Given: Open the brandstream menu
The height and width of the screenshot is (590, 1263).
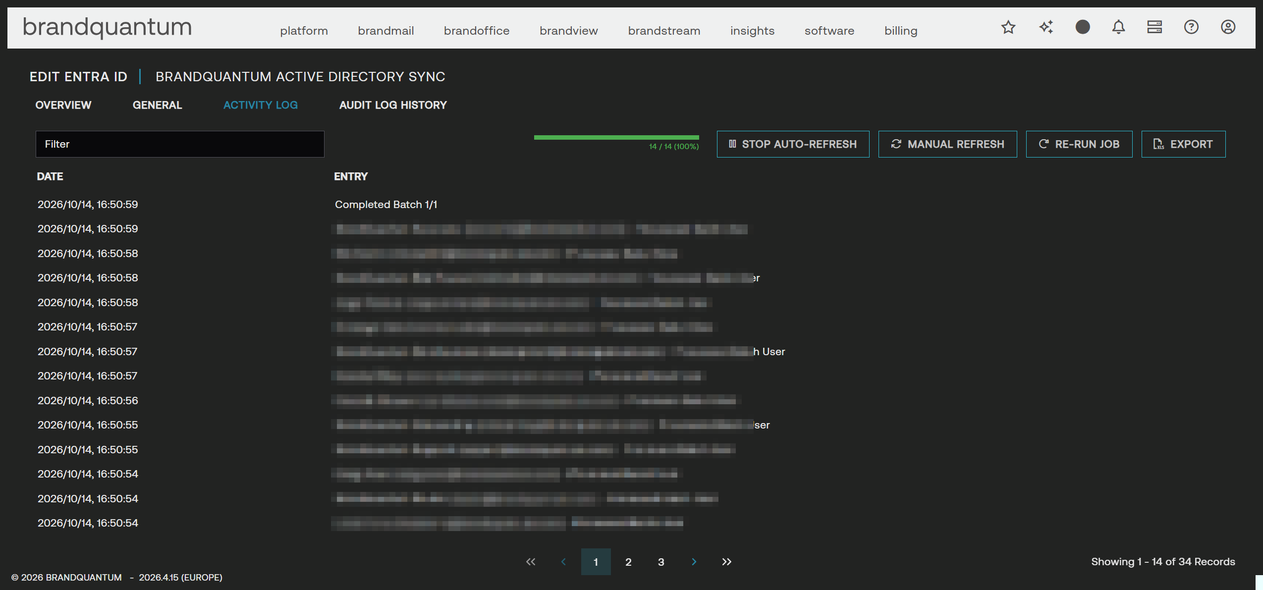Looking at the screenshot, I should click(x=664, y=31).
